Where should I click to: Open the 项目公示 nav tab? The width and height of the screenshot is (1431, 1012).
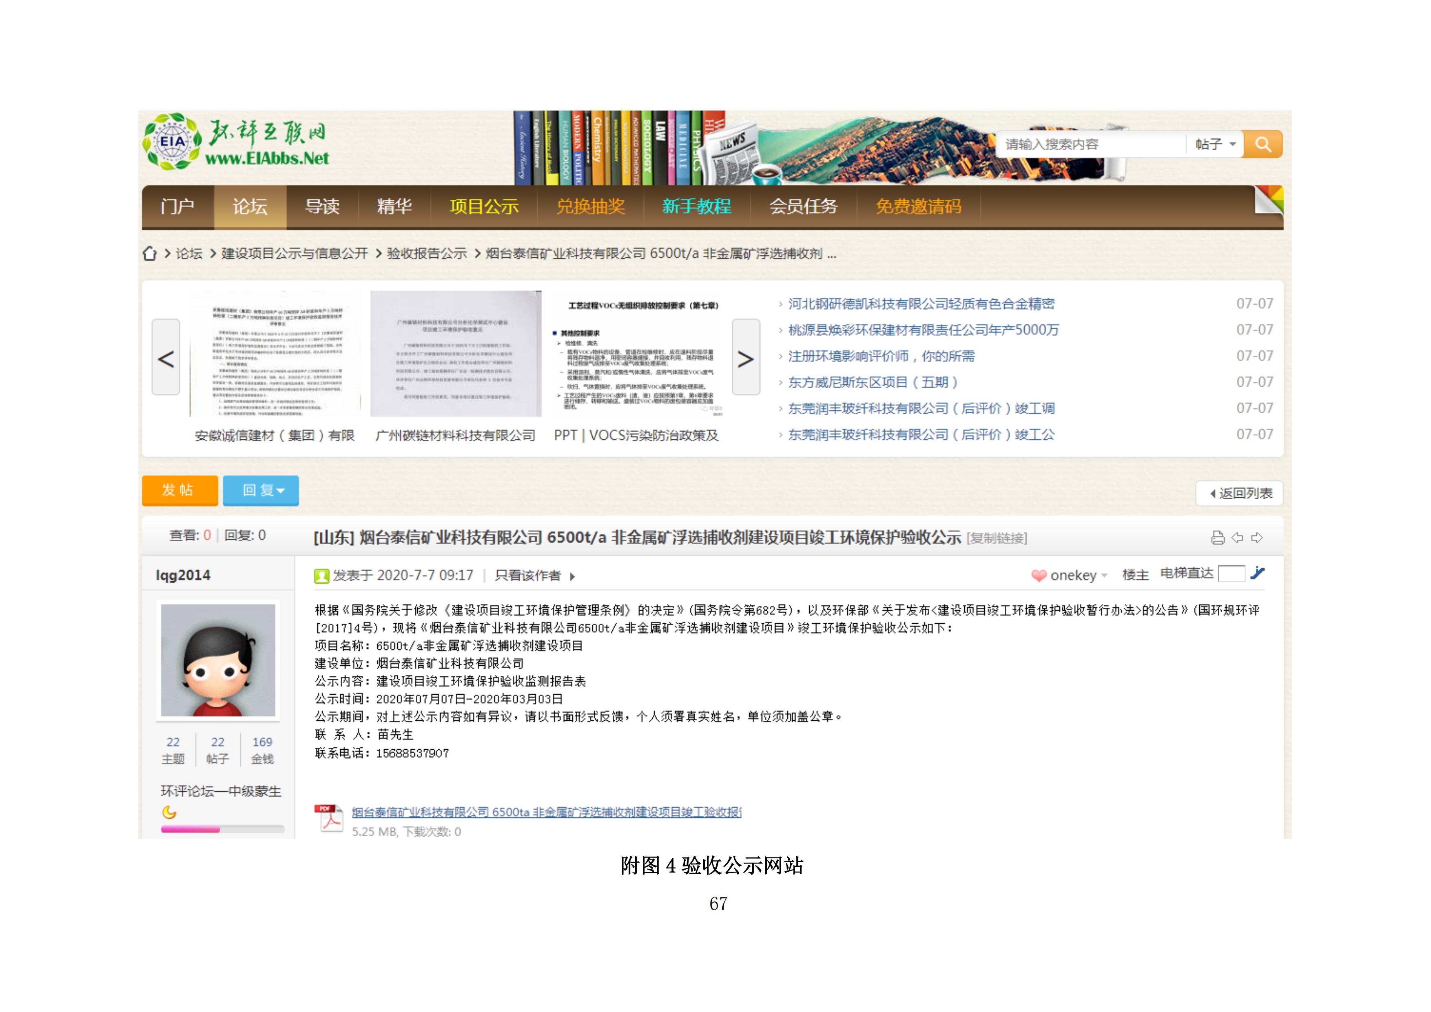tap(484, 206)
